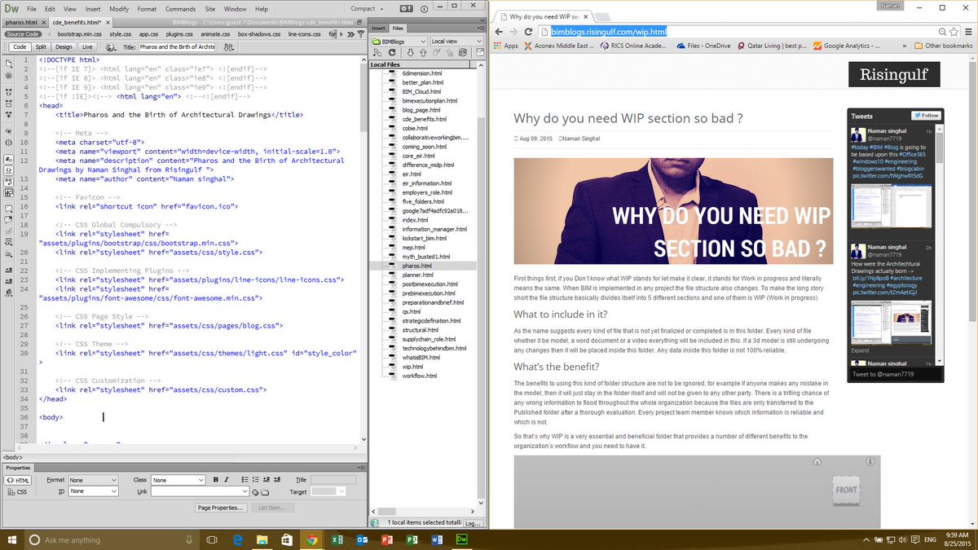Synchronize with the remote server
Image resolution: width=978 pixels, height=550 pixels.
pyautogui.click(x=463, y=53)
